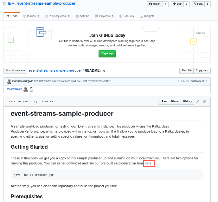Switch to the Pull requests tab
The width and height of the screenshot is (218, 202).
tap(57, 16)
